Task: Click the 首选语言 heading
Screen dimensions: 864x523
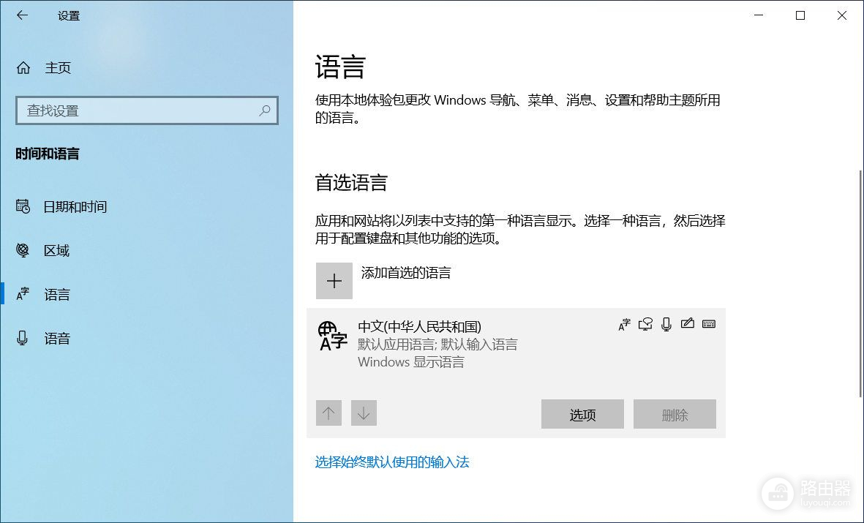Action: [x=351, y=182]
